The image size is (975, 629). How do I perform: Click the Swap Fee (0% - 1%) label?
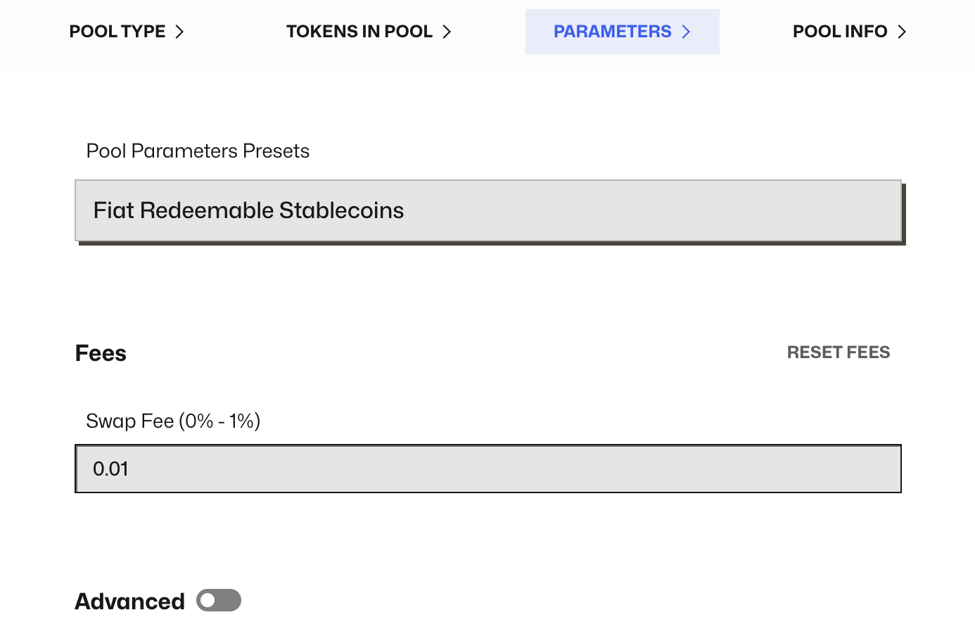click(172, 420)
